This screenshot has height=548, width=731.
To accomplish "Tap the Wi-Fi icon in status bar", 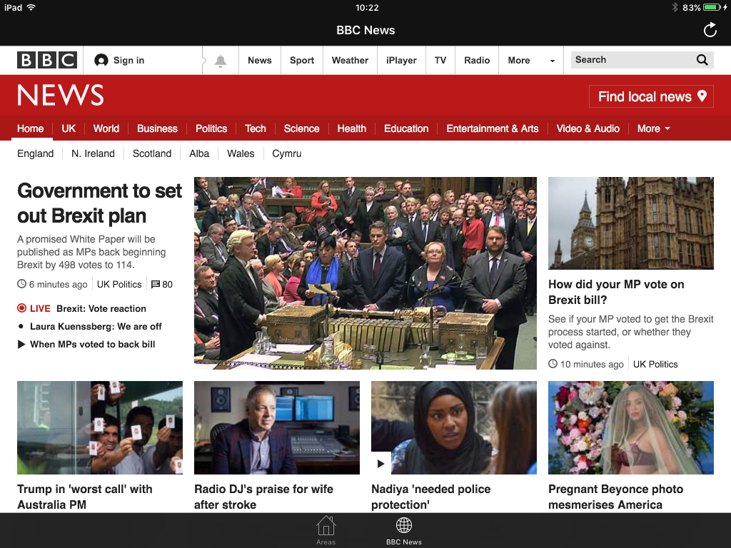I will tap(31, 7).
